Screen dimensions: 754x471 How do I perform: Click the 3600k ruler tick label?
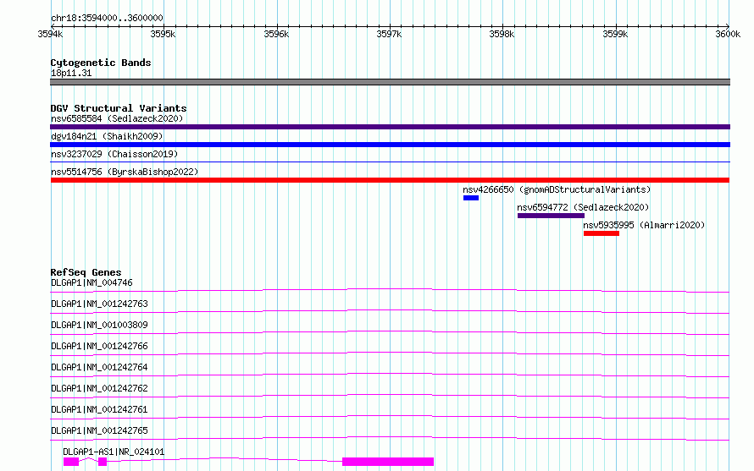click(x=728, y=34)
